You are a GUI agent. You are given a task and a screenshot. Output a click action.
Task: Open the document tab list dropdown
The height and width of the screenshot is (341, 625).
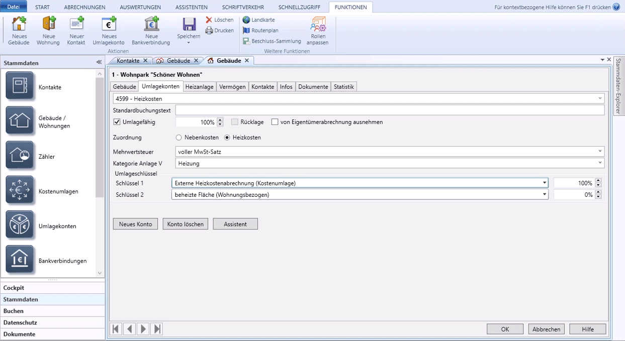coord(602,60)
